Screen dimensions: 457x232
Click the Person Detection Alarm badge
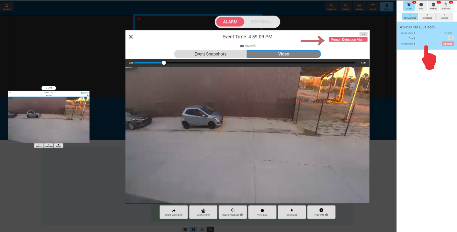(348, 40)
